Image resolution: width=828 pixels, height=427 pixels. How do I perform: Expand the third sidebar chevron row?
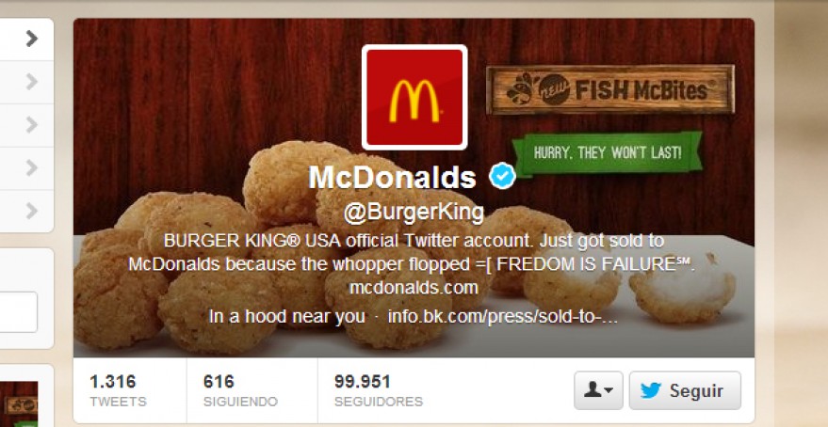click(32, 125)
